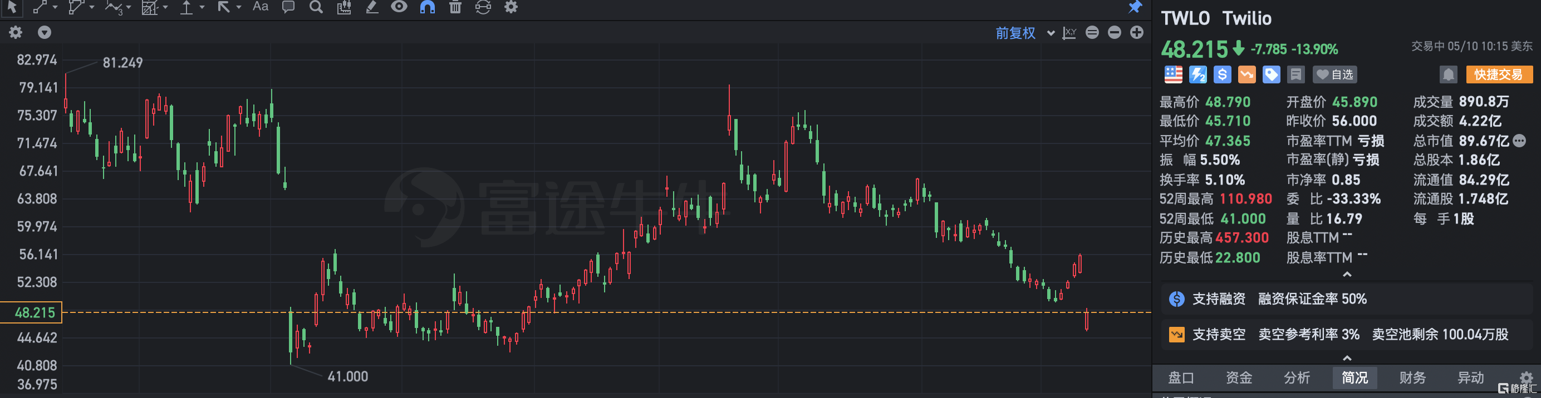
Task: Open the candlestick ruler measure tool
Action: point(344,7)
